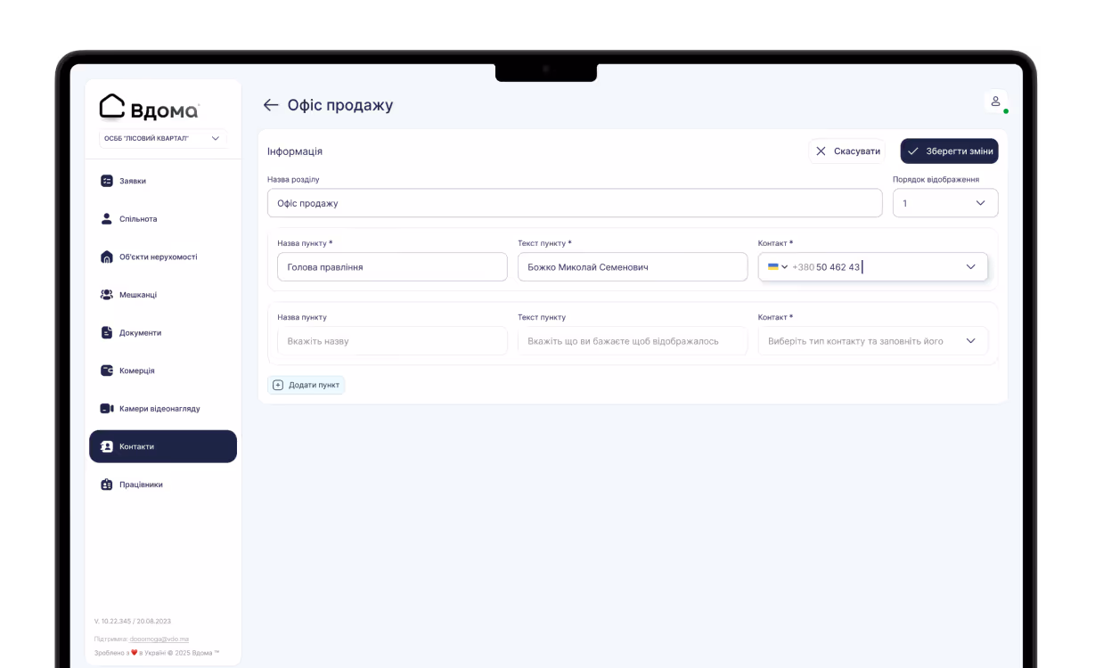This screenshot has width=1095, height=668.
Task: Click the Документи file icon
Action: [x=107, y=333]
